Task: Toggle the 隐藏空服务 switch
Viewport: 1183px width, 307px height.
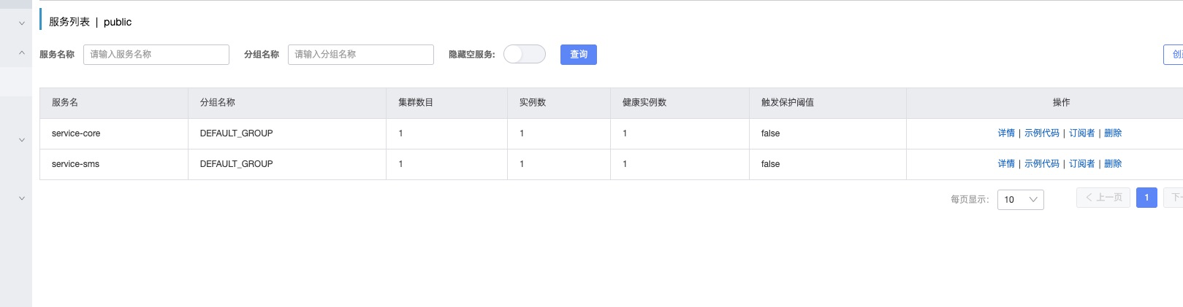Action: 524,55
